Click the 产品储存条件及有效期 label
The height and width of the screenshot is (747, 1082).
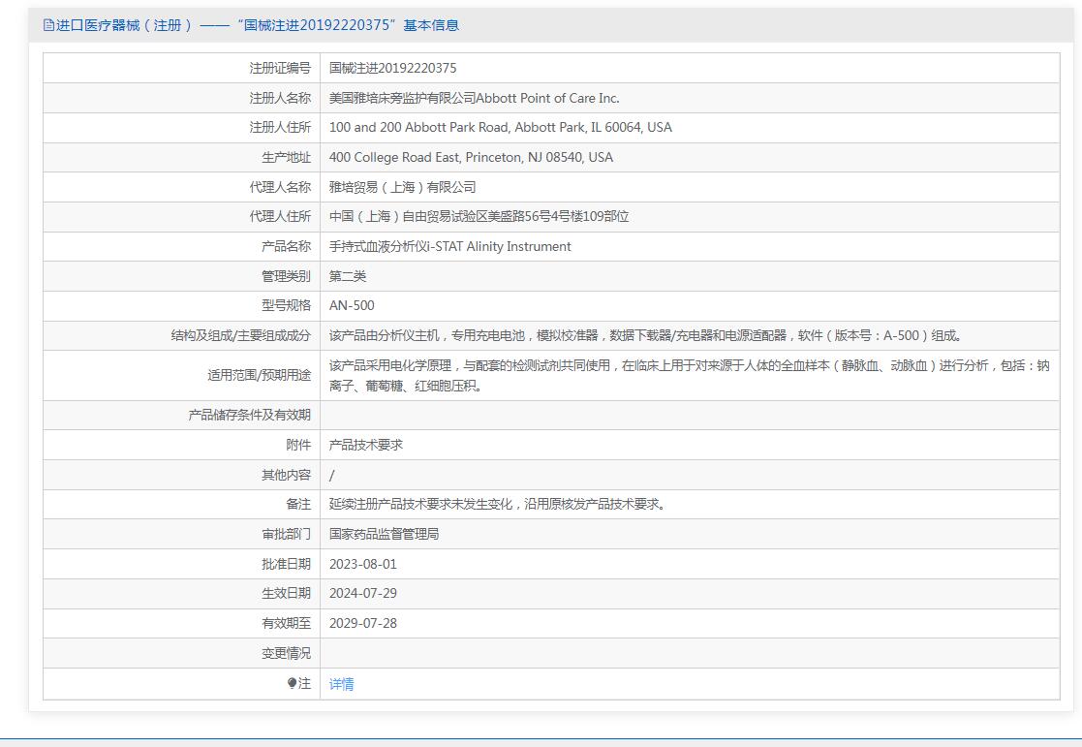click(x=250, y=415)
